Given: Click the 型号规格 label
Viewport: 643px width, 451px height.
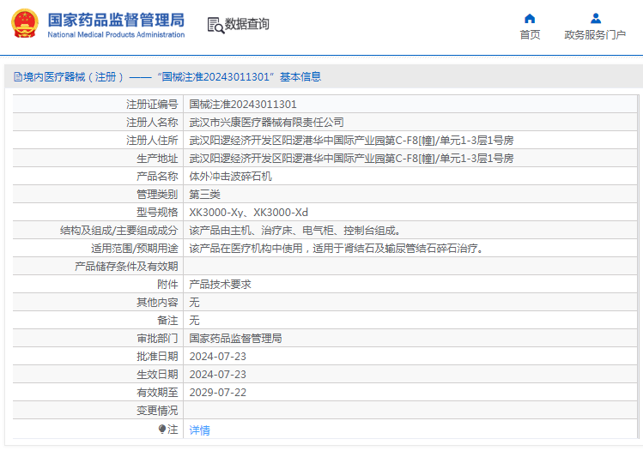Looking at the screenshot, I should tap(157, 213).
